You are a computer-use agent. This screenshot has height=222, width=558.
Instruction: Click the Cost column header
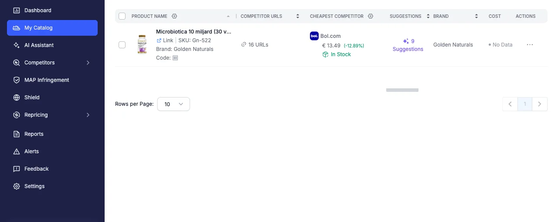coord(495,16)
